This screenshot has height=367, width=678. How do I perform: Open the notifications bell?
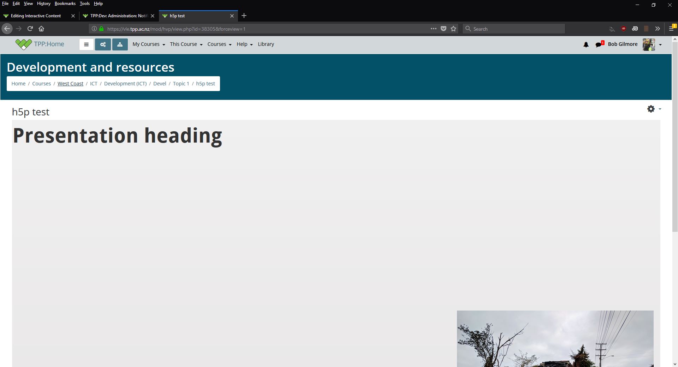coord(586,44)
